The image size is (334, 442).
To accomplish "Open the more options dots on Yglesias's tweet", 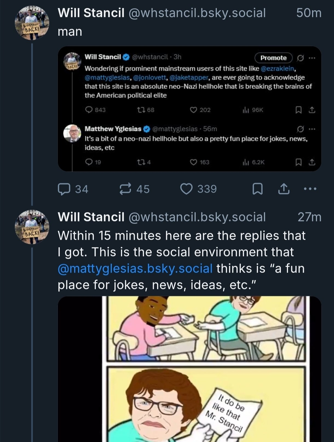I will pyautogui.click(x=312, y=129).
